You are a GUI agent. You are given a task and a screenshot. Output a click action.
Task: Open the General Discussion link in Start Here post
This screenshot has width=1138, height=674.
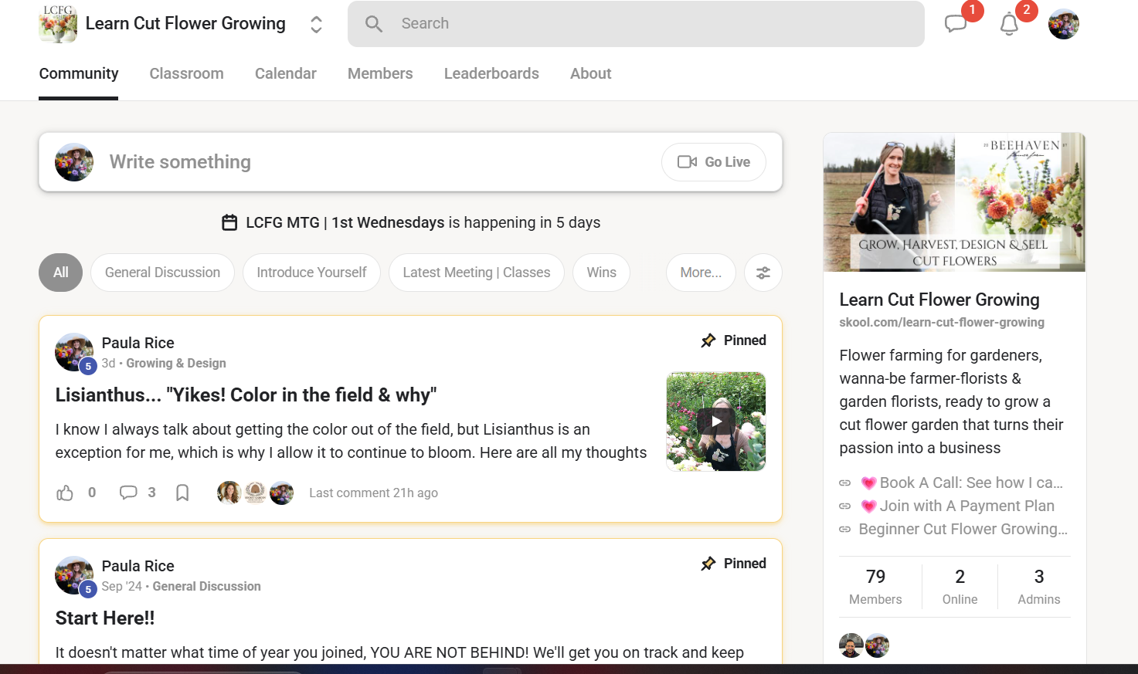[x=207, y=586]
